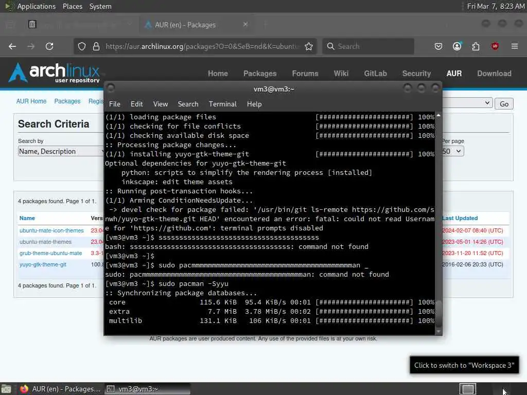Open the terminal File menu

[x=115, y=104]
